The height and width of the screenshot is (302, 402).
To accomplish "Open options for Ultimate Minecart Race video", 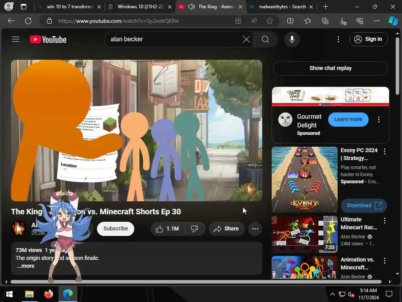I will tap(385, 221).
